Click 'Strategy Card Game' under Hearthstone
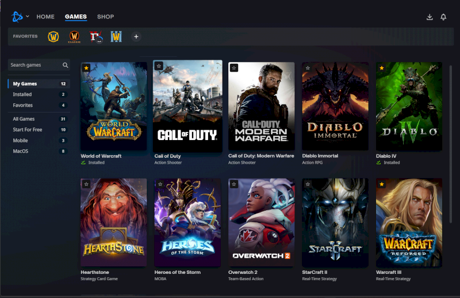 [99, 278]
